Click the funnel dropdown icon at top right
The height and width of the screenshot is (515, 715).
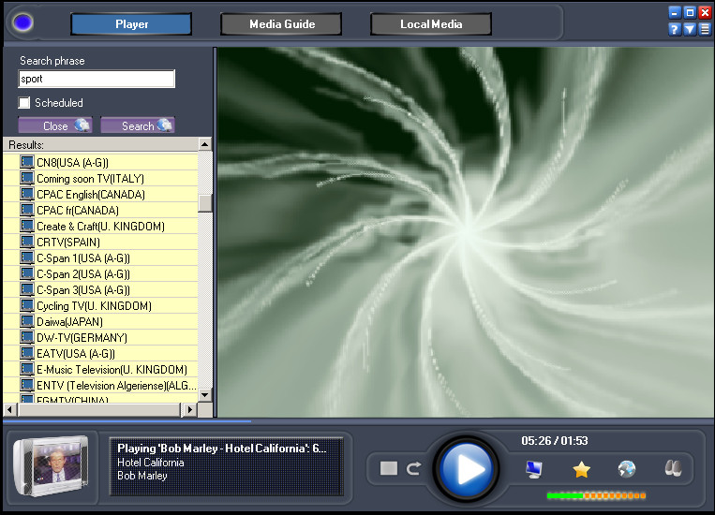(x=690, y=30)
